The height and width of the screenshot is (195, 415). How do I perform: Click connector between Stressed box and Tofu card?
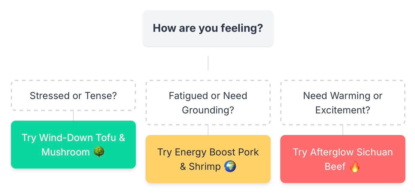[x=73, y=116]
